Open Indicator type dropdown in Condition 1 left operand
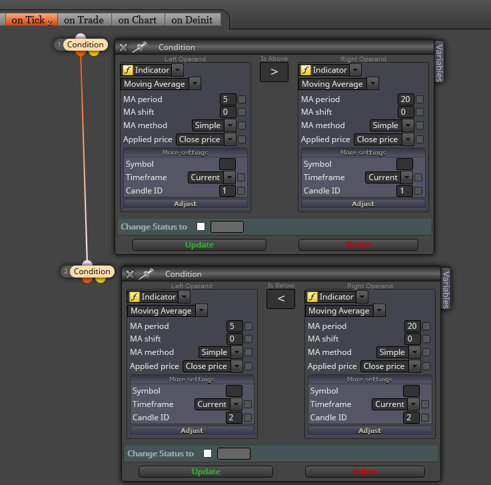491x485 pixels. point(178,70)
